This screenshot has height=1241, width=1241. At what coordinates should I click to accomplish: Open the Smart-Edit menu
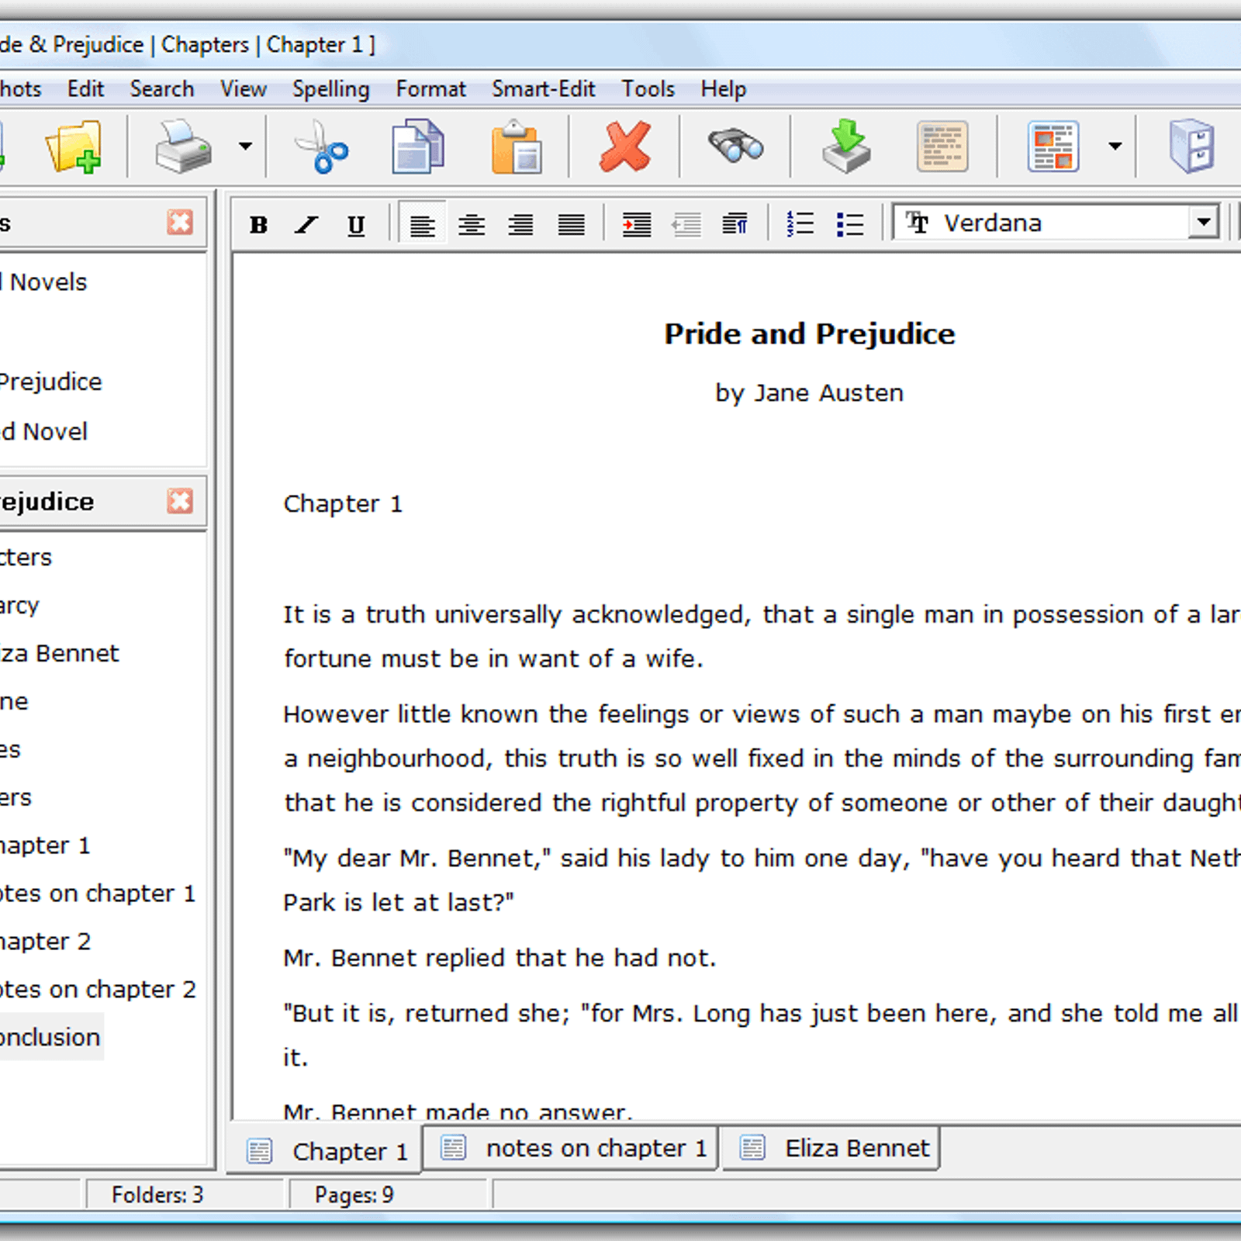[544, 89]
